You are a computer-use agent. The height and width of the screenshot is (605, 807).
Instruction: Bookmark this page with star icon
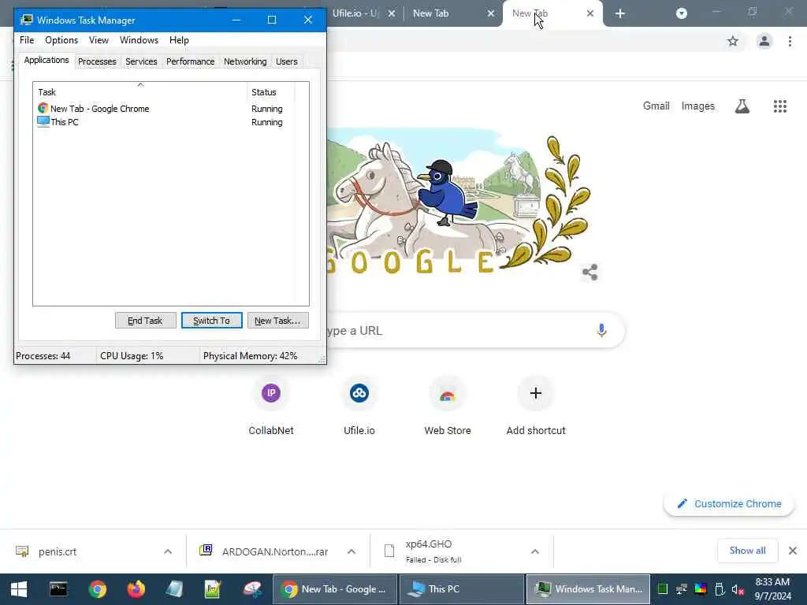pos(732,41)
